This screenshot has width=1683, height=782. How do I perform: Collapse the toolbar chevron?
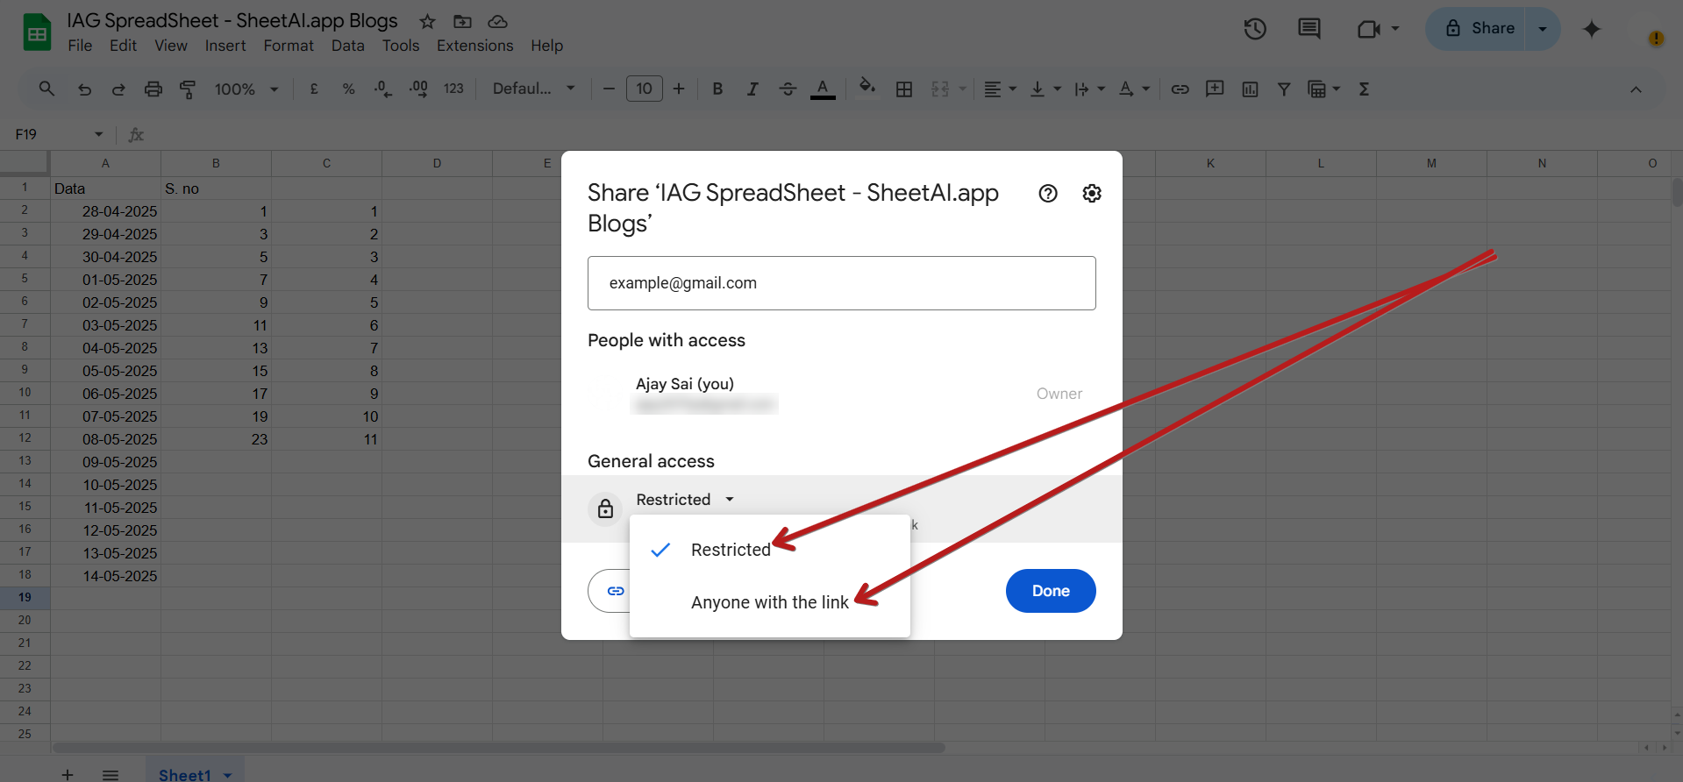(x=1636, y=89)
